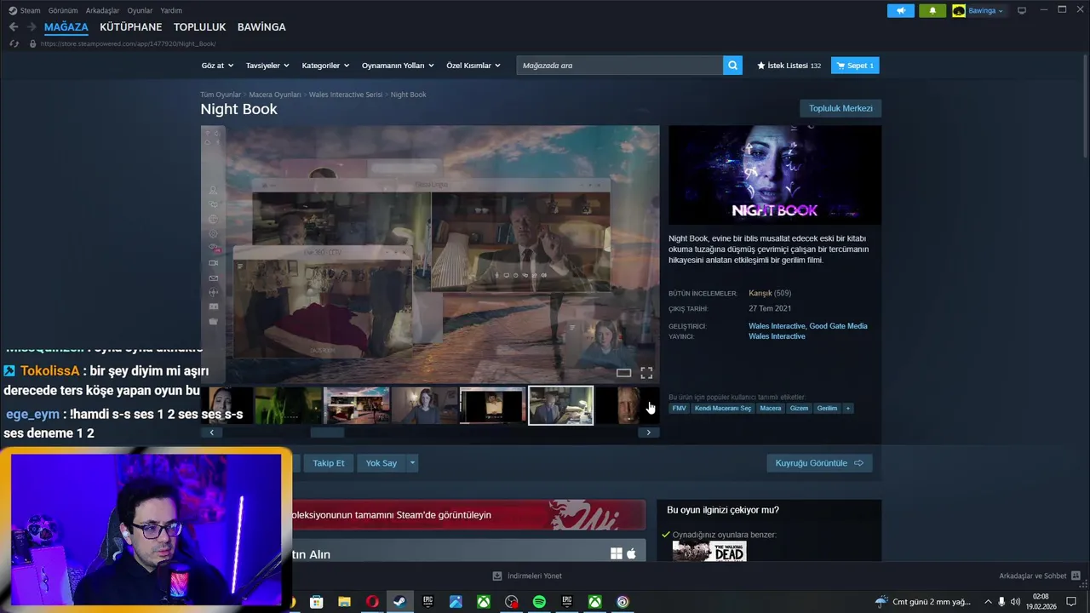Click Kuyruğu Görüntüle button
Viewport: 1090px width, 613px height.
819,463
